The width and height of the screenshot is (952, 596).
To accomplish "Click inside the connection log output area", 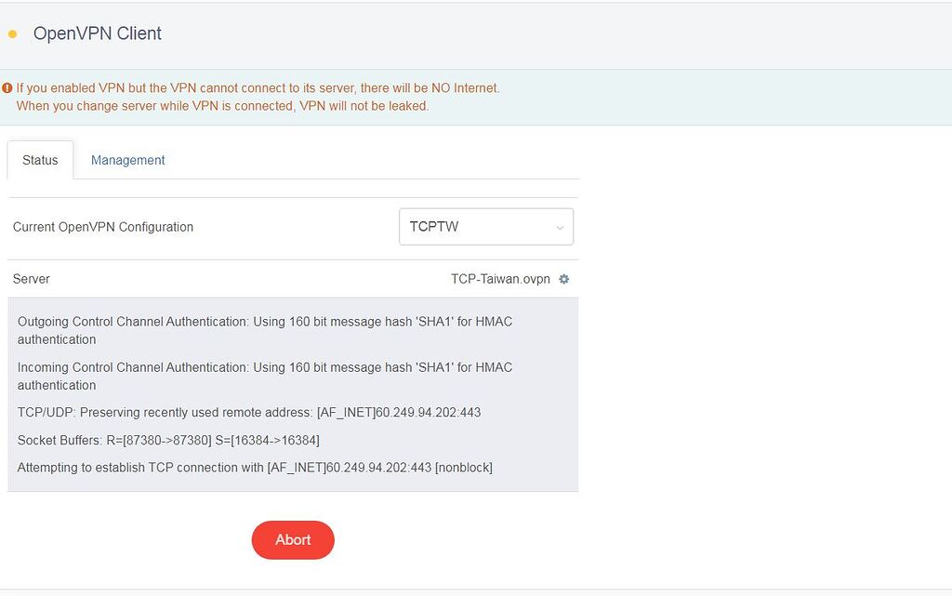I will click(x=293, y=394).
